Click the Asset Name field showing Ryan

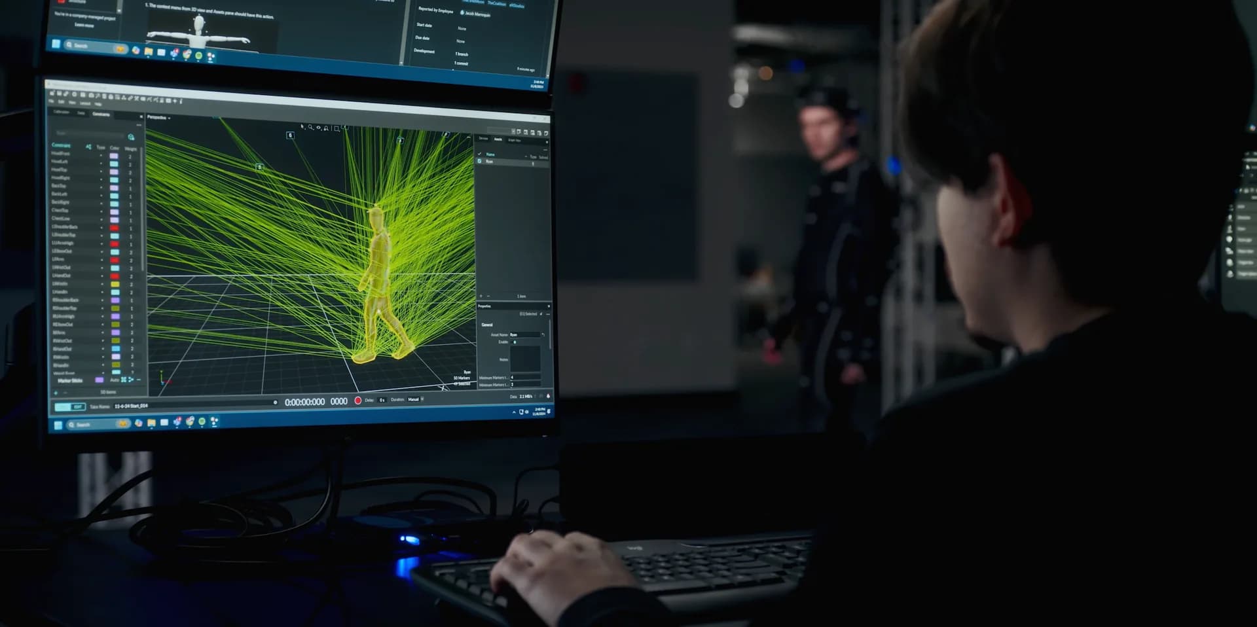pyautogui.click(x=525, y=334)
